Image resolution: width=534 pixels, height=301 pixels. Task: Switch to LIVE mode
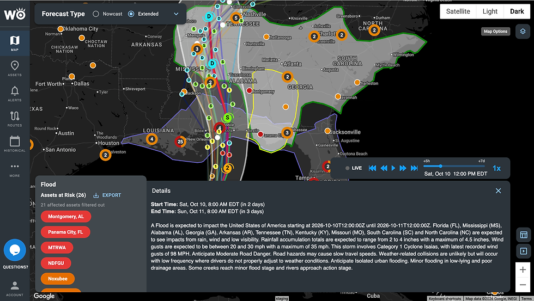354,168
